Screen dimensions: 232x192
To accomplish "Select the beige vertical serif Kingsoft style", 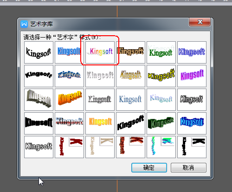I will [100, 147].
